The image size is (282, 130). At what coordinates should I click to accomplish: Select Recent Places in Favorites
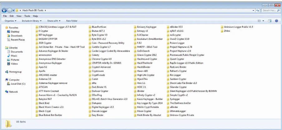[16, 40]
